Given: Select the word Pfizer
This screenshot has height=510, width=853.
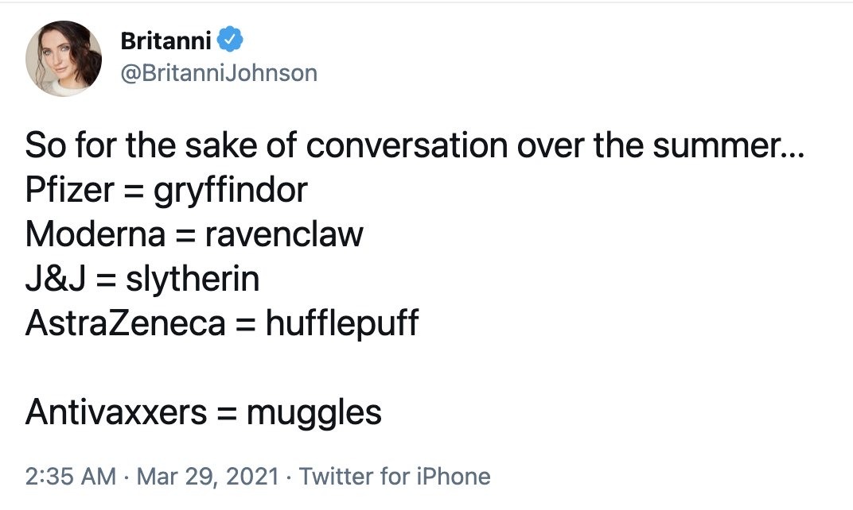Looking at the screenshot, I should coord(70,190).
